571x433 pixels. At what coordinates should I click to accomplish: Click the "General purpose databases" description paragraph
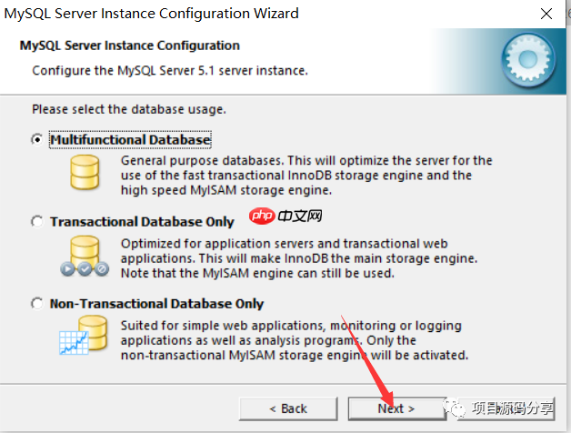click(307, 176)
